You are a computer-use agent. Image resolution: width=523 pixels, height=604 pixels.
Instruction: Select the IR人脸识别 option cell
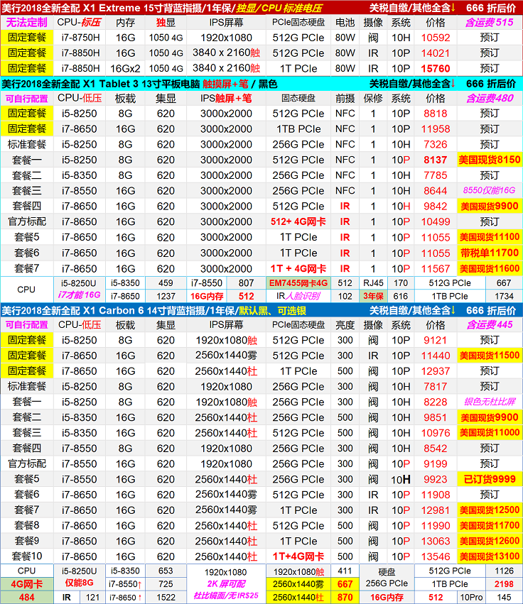(x=298, y=297)
